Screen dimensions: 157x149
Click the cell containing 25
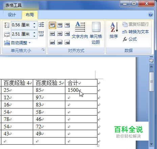coord(17,90)
